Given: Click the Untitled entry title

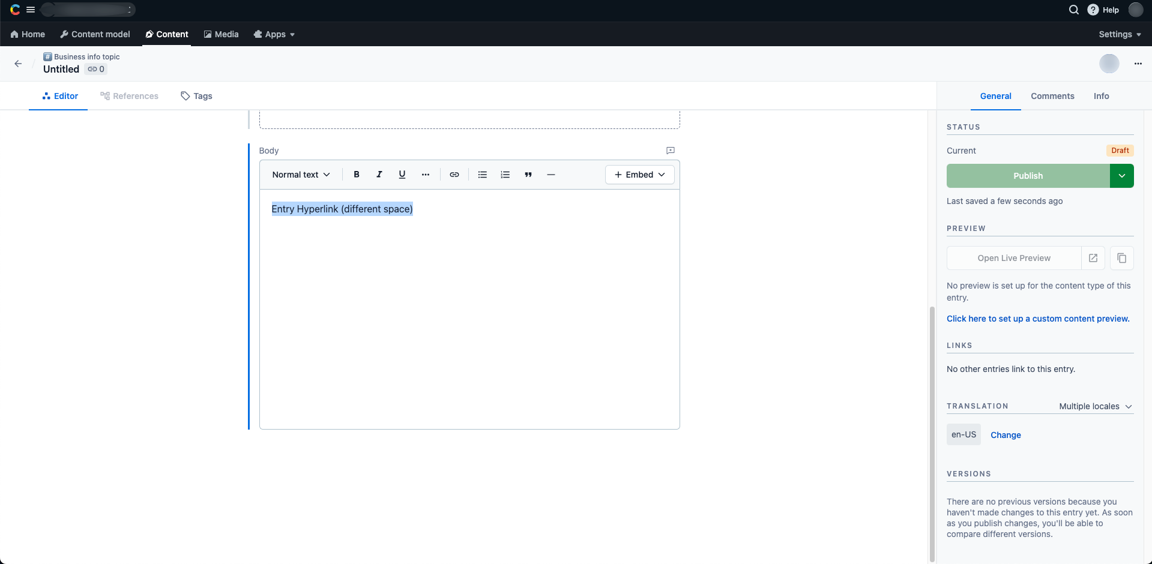Looking at the screenshot, I should click(61, 69).
